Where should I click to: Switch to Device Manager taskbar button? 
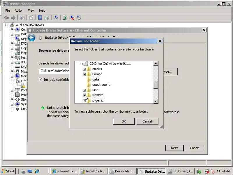click(122, 171)
